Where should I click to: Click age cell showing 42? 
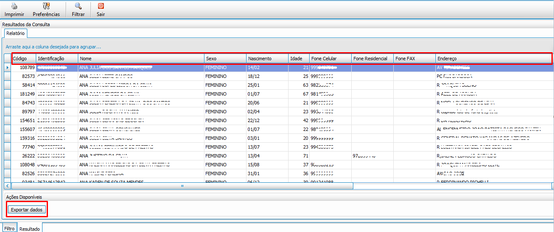299,120
